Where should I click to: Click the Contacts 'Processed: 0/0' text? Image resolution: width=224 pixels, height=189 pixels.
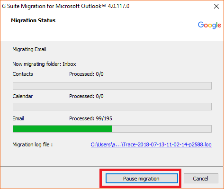pos(86,74)
